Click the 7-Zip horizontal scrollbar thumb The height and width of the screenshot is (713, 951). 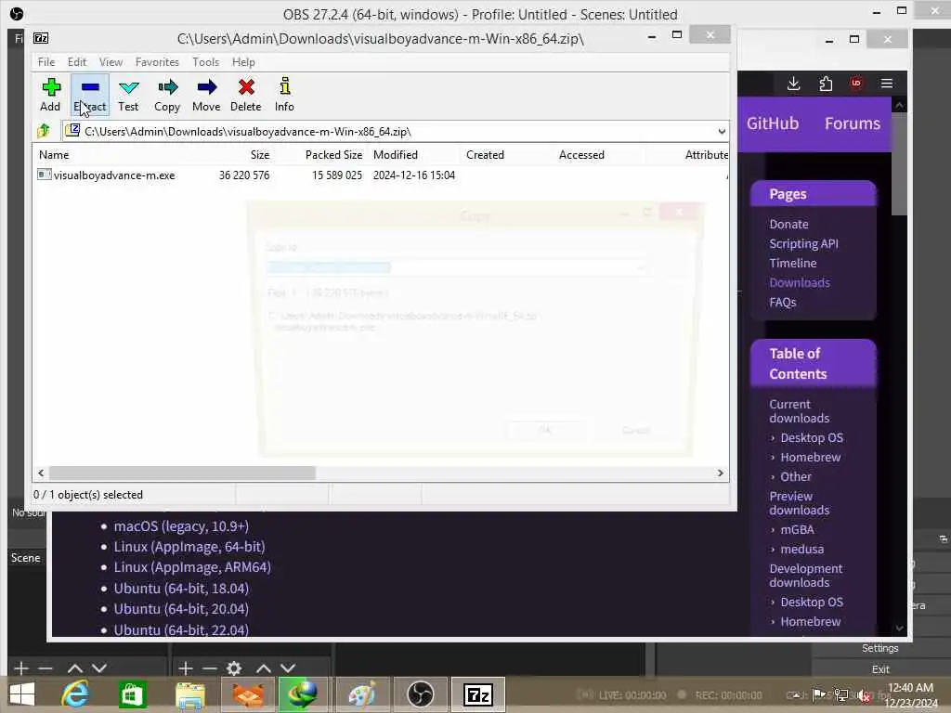183,473
